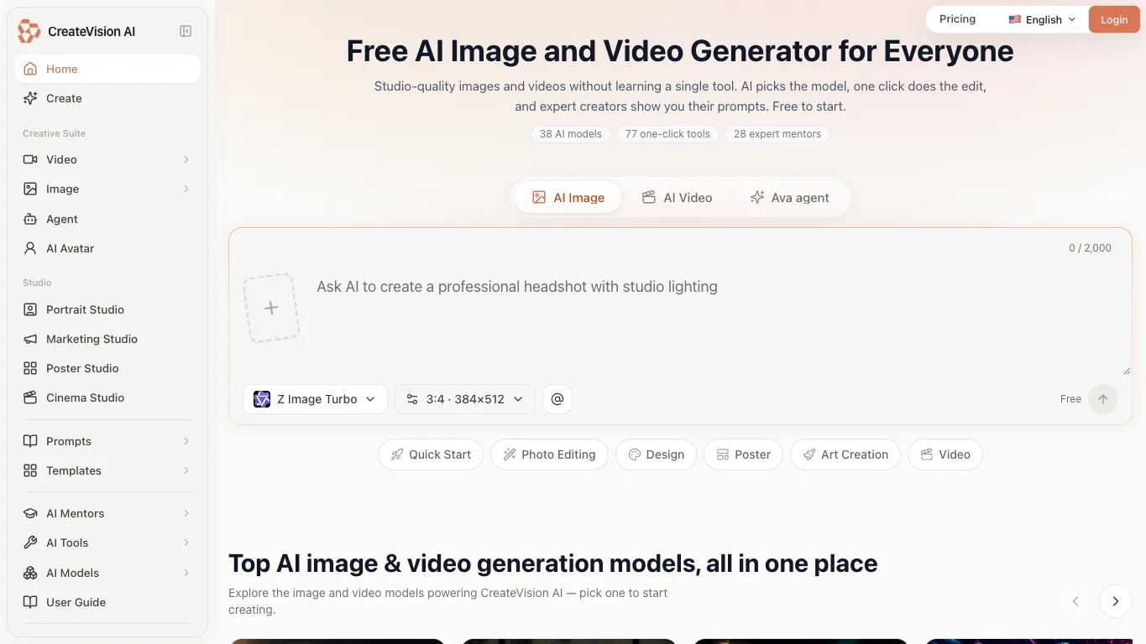Click the Templates grid icon
Screen dimensions: 1146x644
[30, 470]
